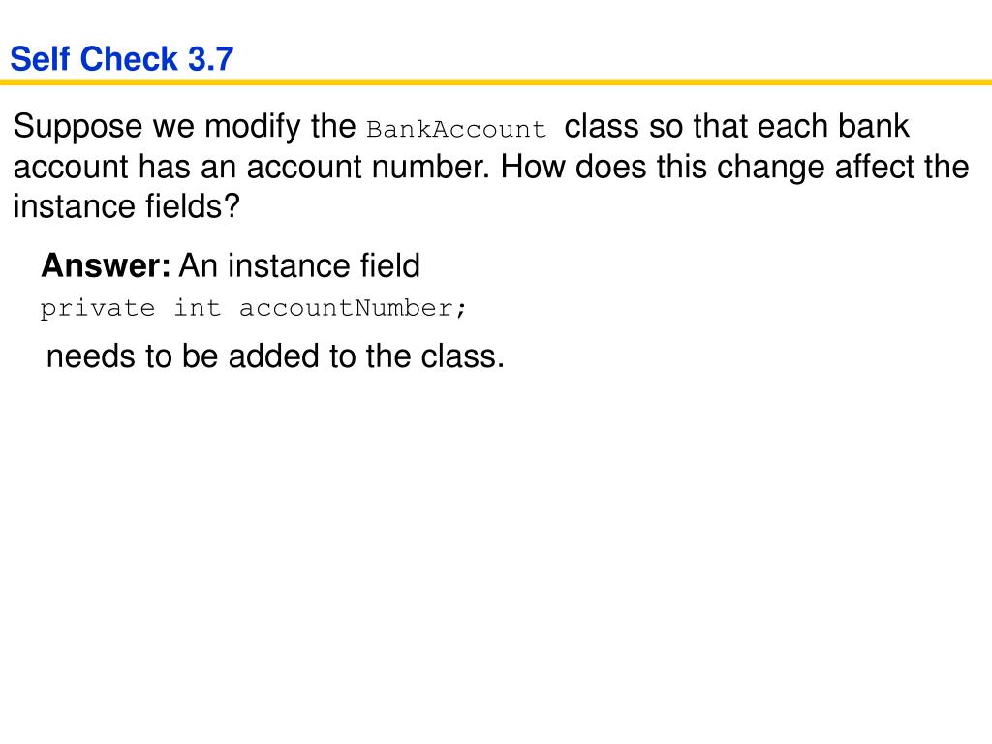
Task: Click "accountNumber;" identifier in code line
Action: pos(353,308)
